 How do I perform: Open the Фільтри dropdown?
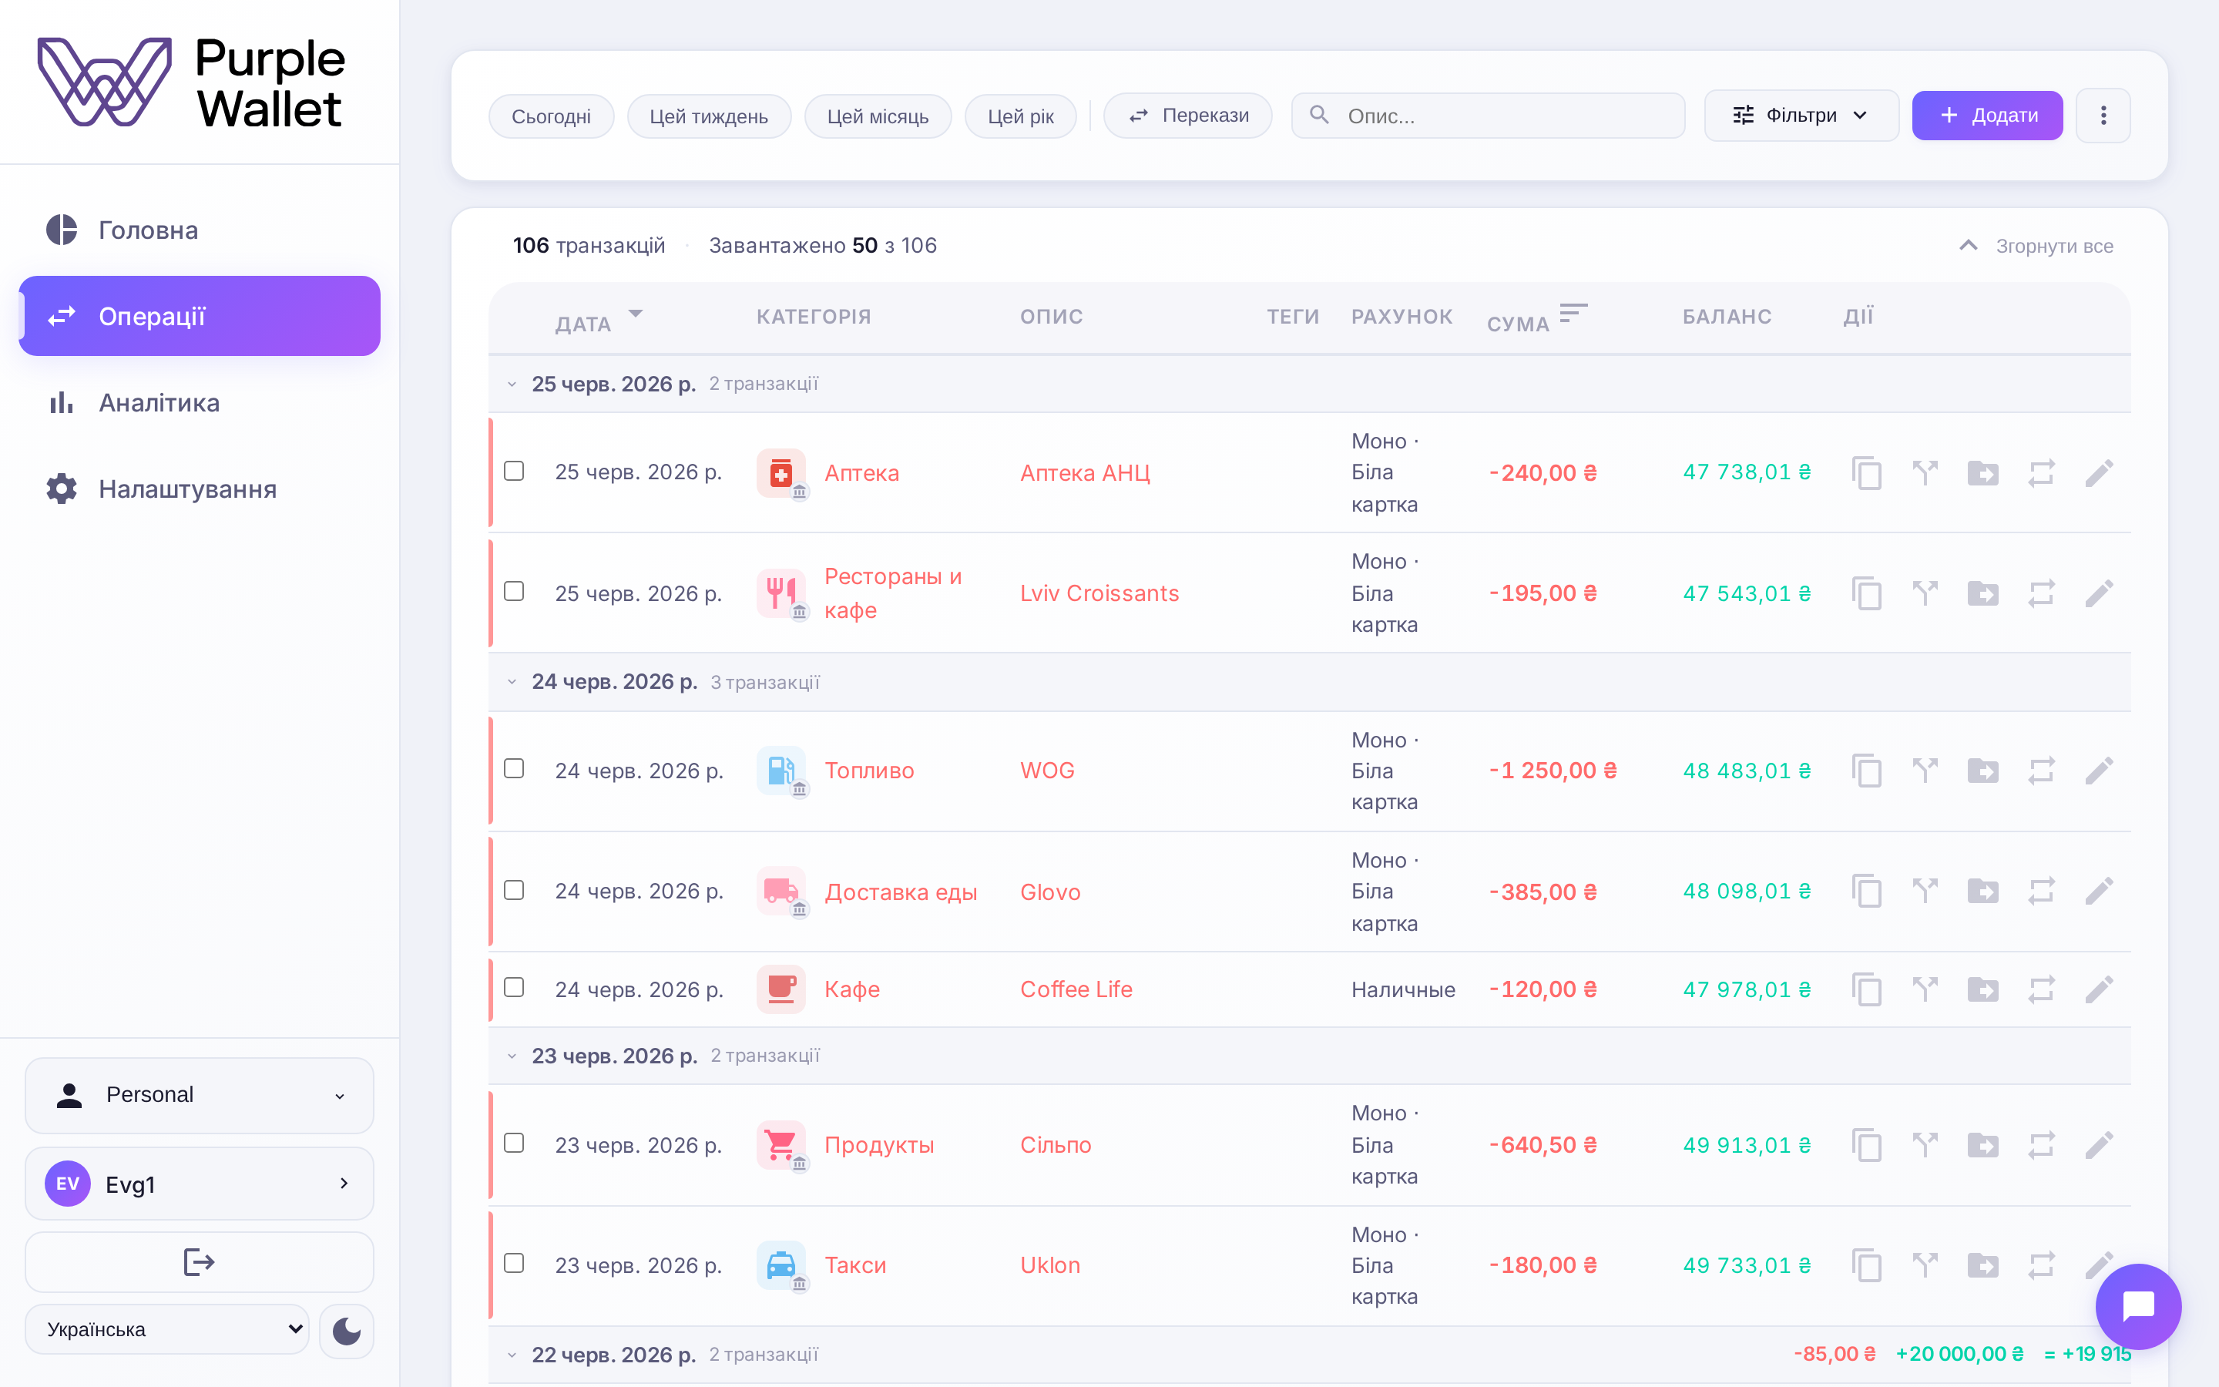pos(1801,116)
